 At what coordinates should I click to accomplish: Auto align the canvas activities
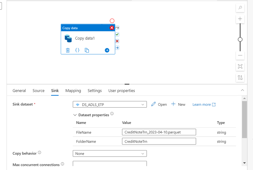coord(240,78)
